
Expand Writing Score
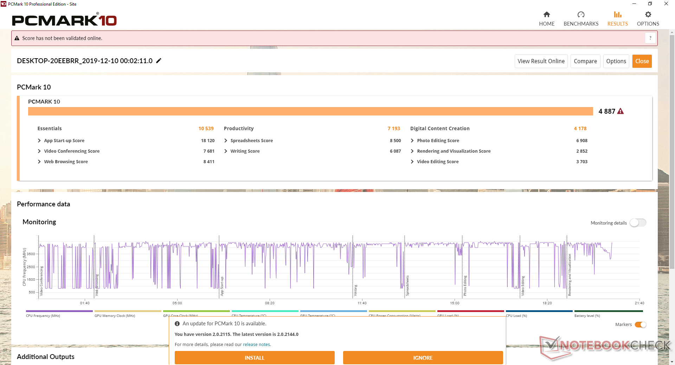point(226,151)
